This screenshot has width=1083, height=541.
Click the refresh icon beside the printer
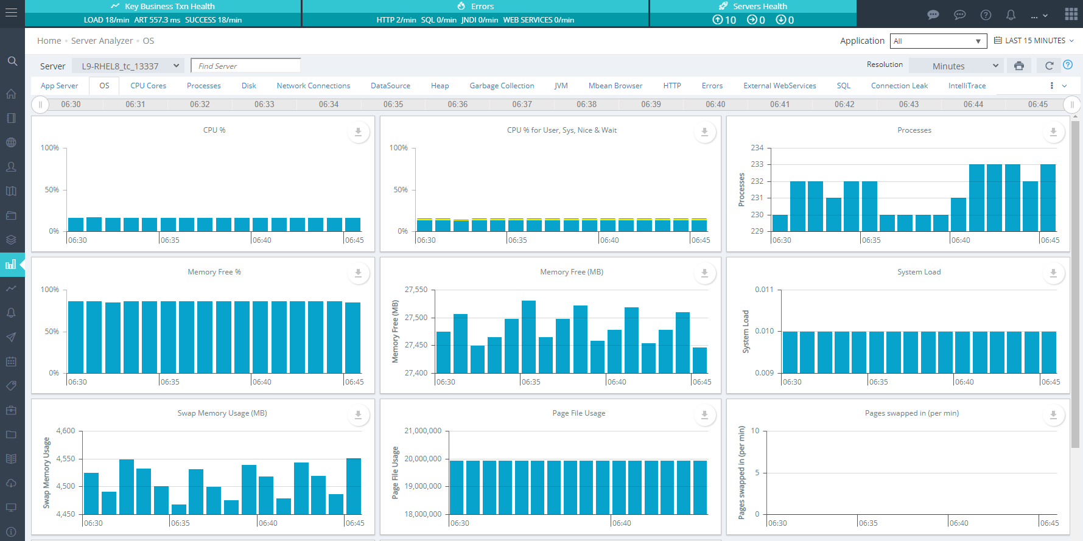pyautogui.click(x=1049, y=66)
